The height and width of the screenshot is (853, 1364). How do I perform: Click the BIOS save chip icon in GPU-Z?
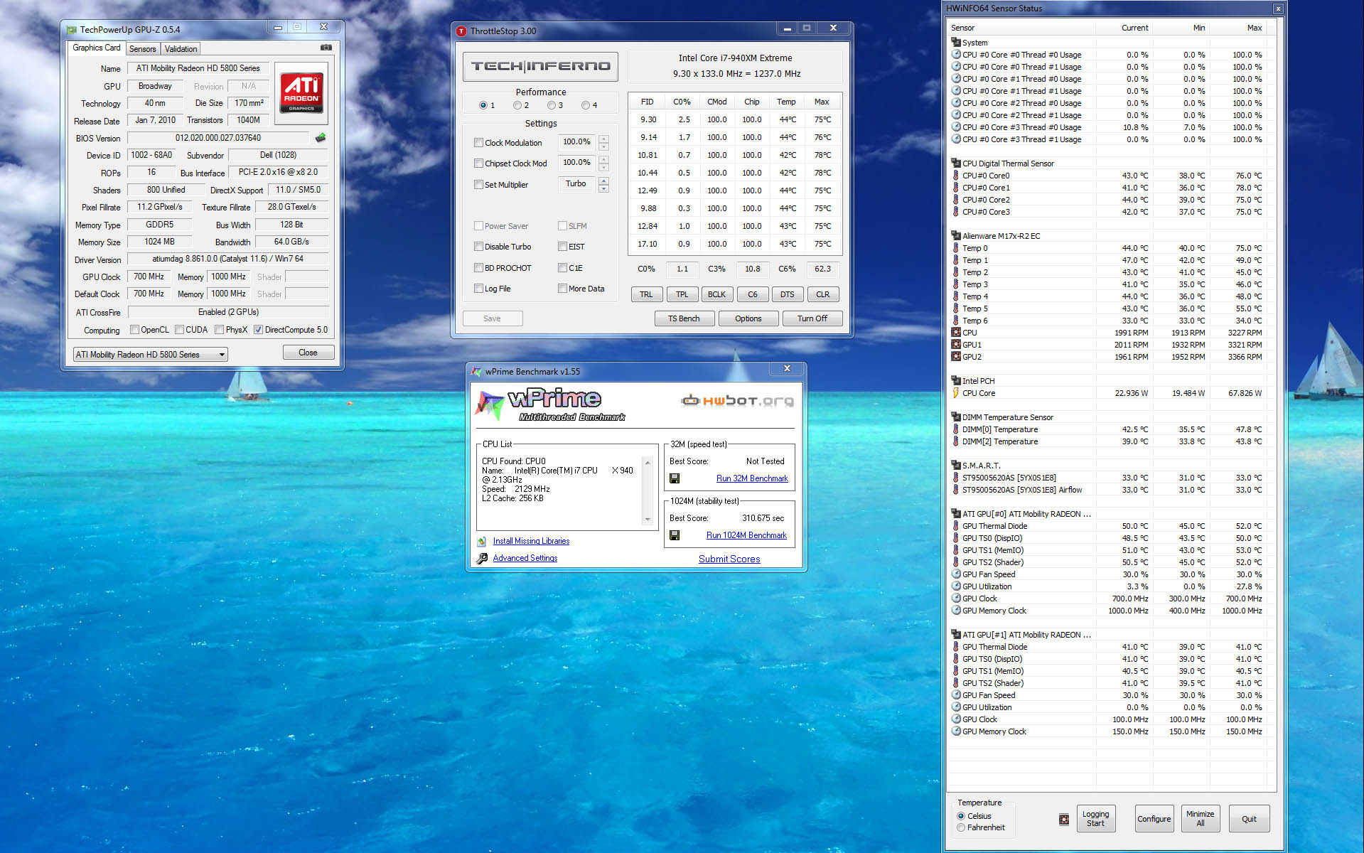point(321,138)
